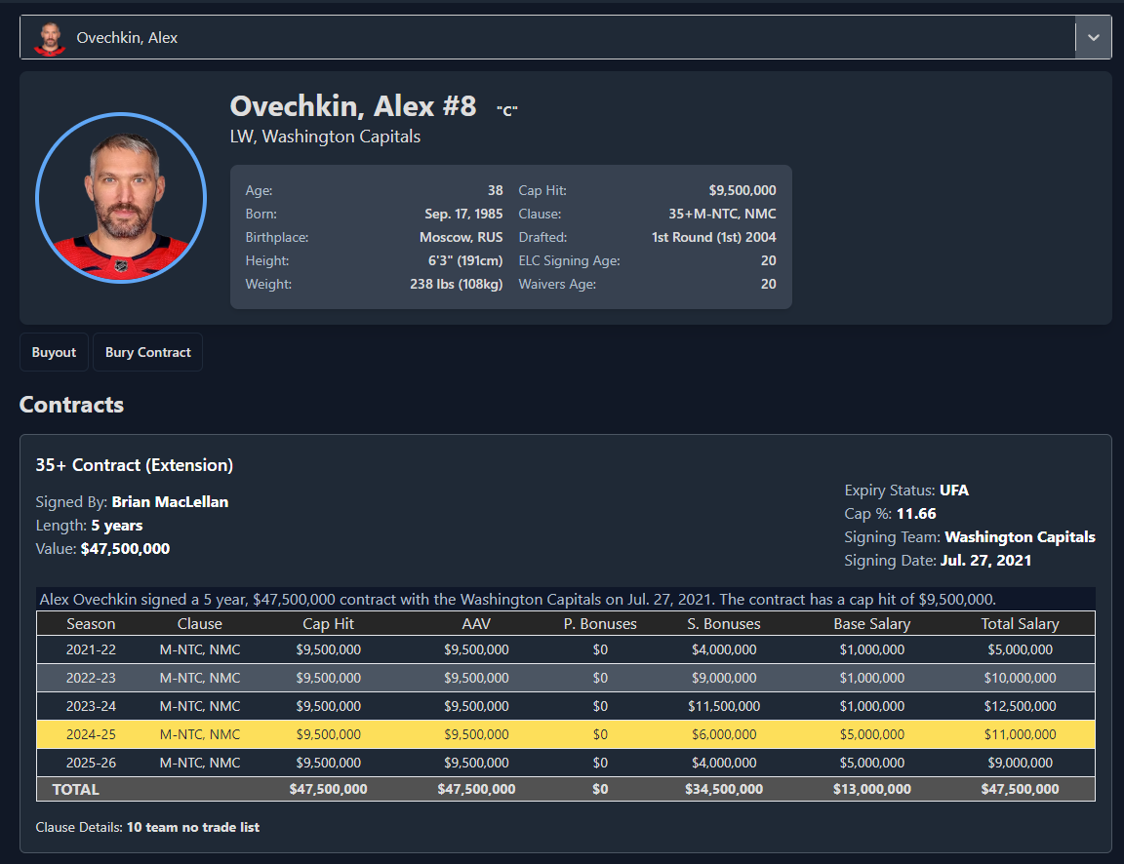
Task: Select the weight 238 lbs (108kg)
Action: 456,284
